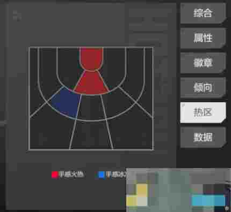The image size is (231, 212).
Task: Open the 综合 tab
Action: tap(203, 13)
